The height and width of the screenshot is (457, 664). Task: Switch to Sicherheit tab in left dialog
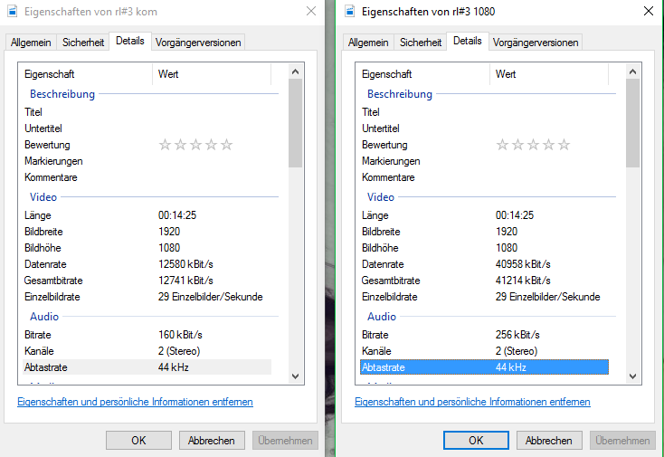pyautogui.click(x=83, y=43)
